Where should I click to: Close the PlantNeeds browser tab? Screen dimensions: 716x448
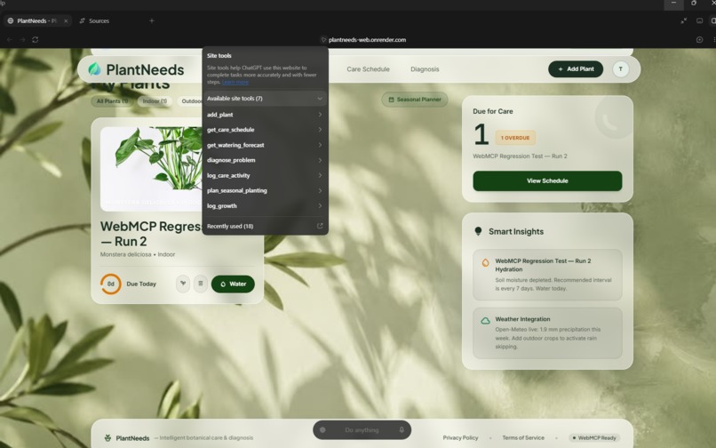66,20
